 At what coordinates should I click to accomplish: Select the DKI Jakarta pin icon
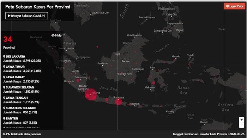pyautogui.click(x=4, y=57)
